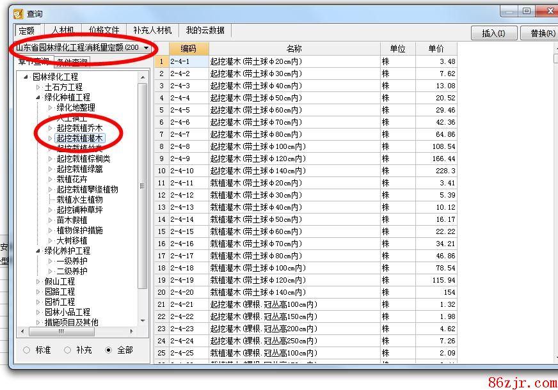Image resolution: width=558 pixels, height=390 pixels.
Task: Click the 查询 window title icon
Action: click(x=18, y=13)
